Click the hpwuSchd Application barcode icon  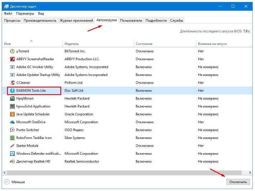pos(12,106)
